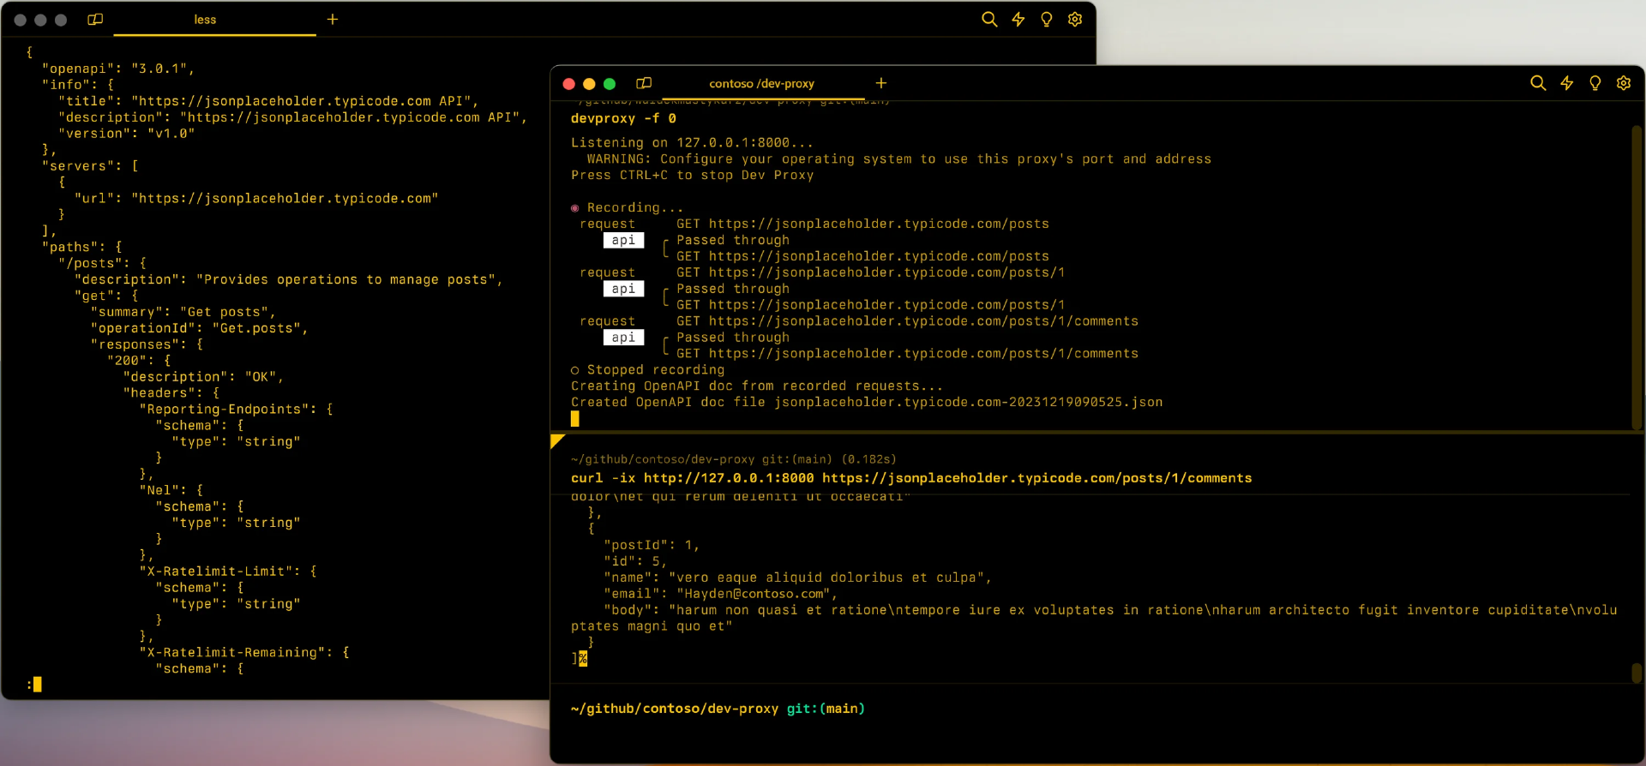Viewport: 1646px width, 766px height.
Task: Click the GET posts/1/comments request URL line
Action: [x=907, y=321]
